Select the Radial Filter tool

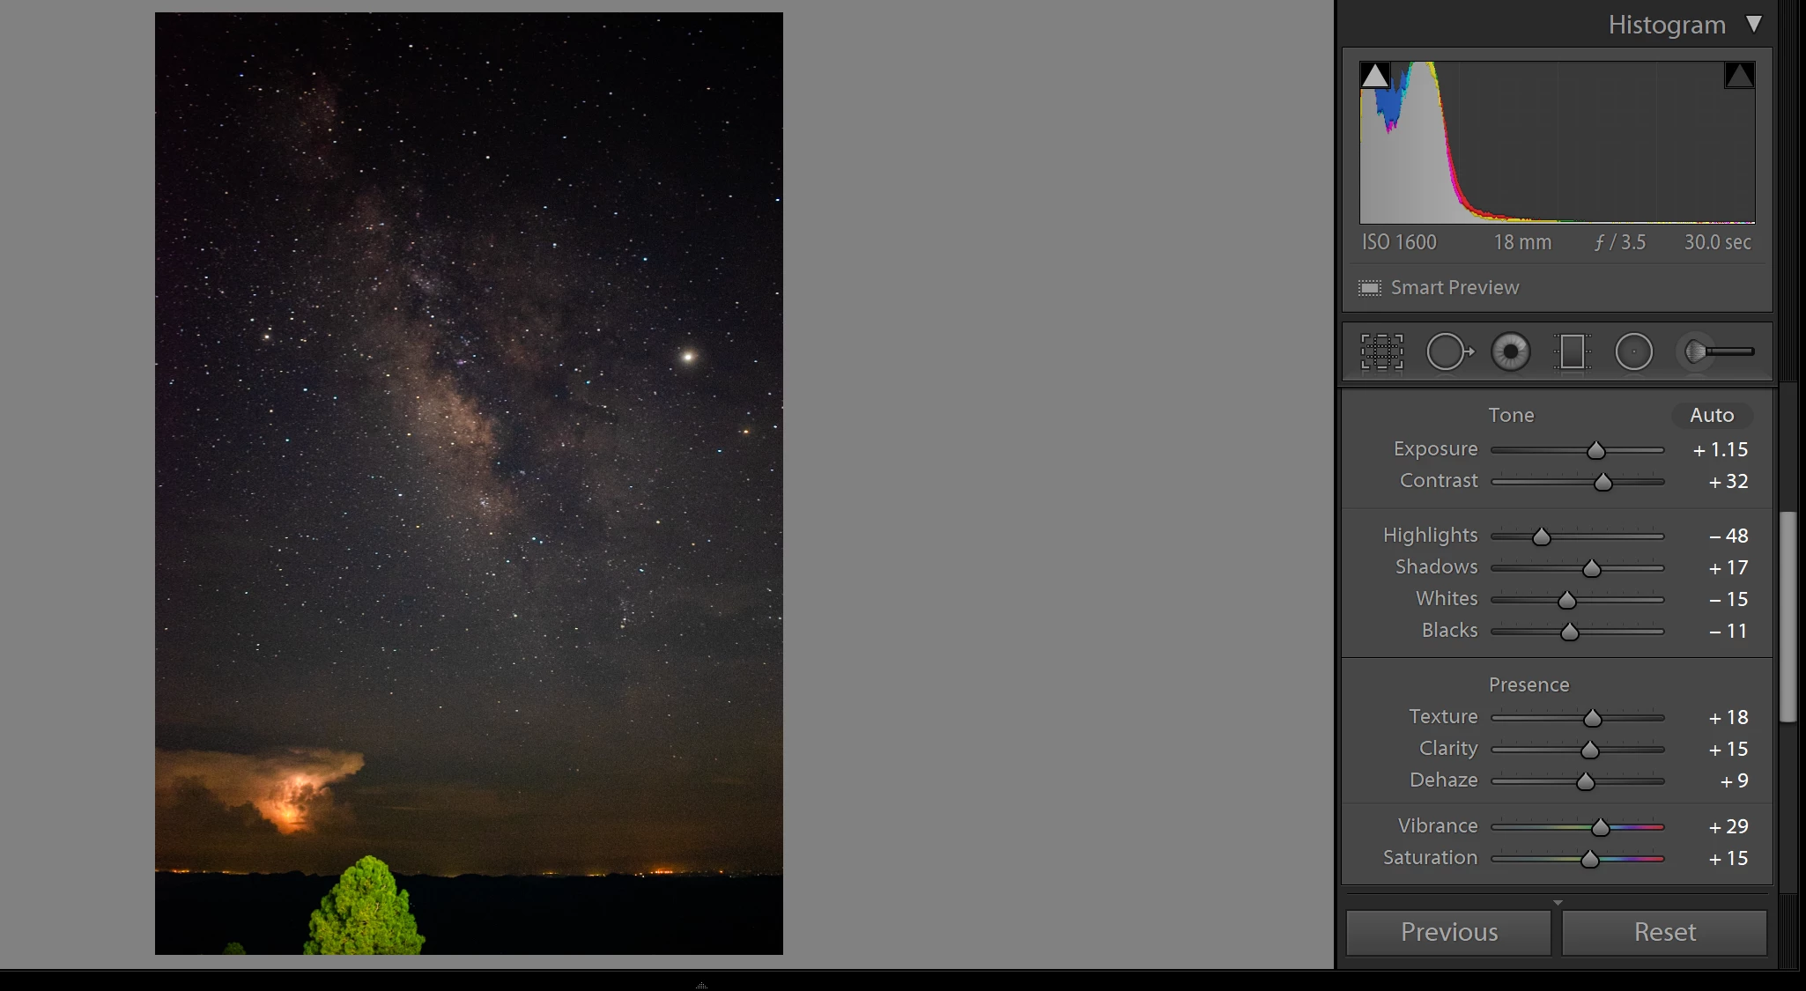pyautogui.click(x=1633, y=352)
